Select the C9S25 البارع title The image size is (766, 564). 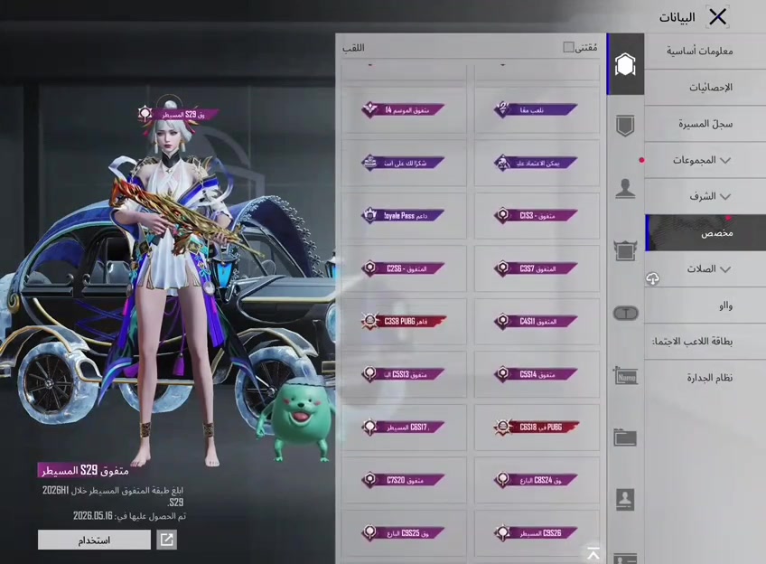[404, 532]
